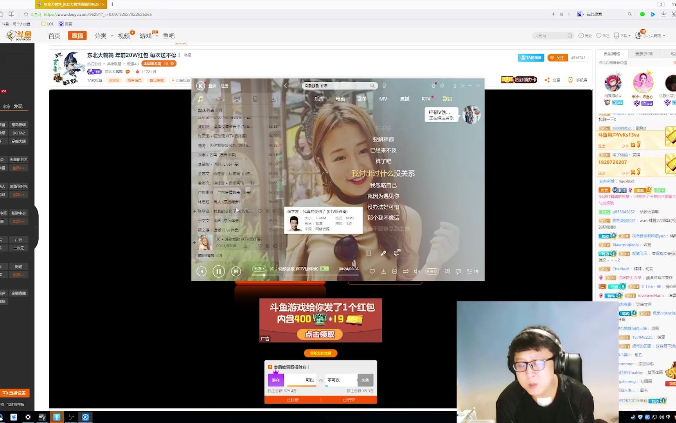
Task: Go back with KuGou back arrow
Action: pyautogui.click(x=286, y=86)
